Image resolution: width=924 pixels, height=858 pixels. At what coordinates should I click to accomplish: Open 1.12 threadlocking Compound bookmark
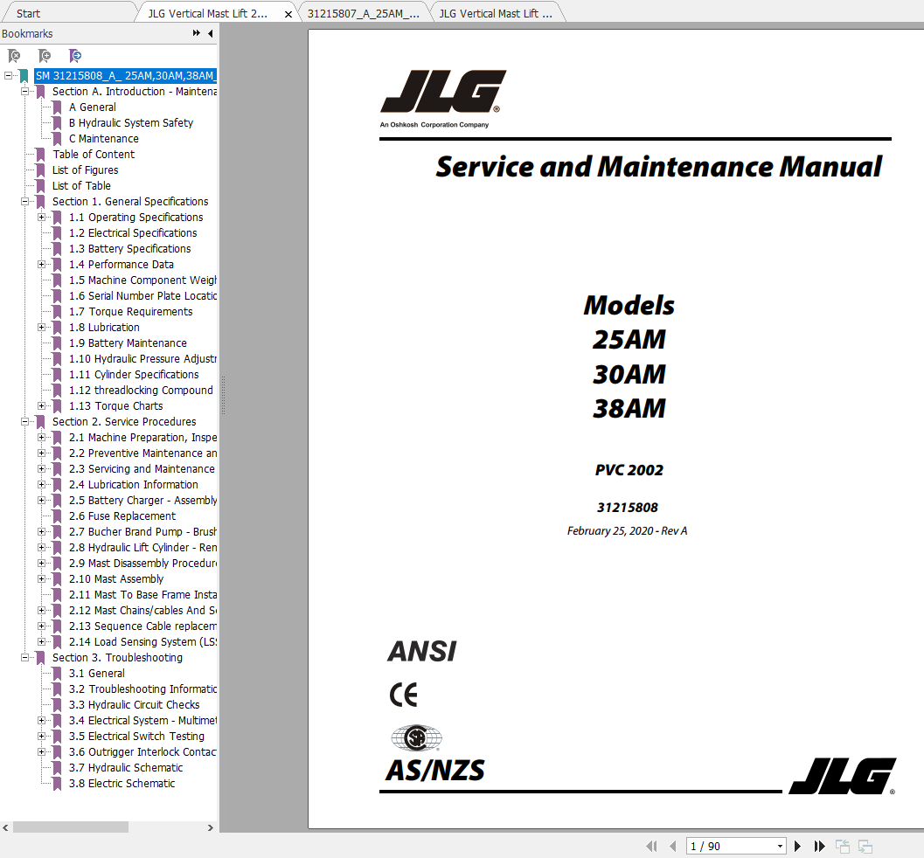coord(141,391)
